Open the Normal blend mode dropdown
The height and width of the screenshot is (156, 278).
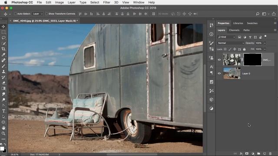[231, 43]
